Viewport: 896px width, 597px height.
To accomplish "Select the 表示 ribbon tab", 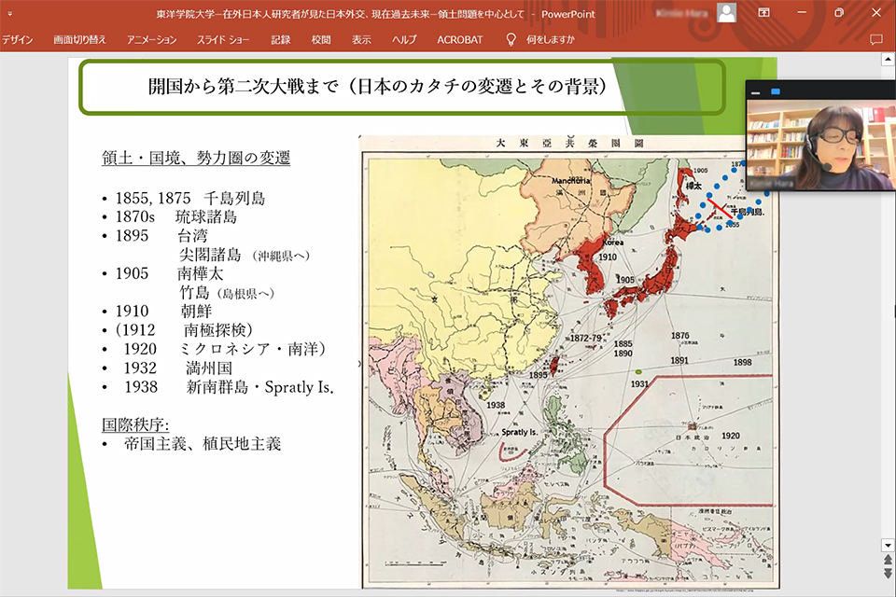I will (x=361, y=39).
